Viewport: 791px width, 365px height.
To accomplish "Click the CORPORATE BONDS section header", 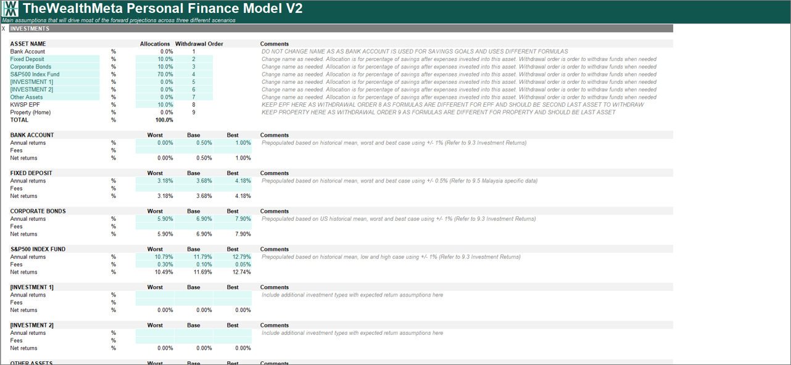I will 38,211.
